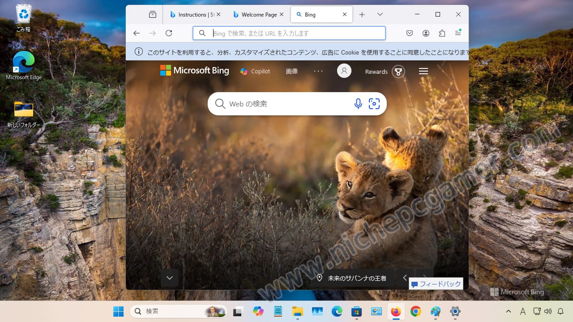Viewport: 573px width, 322px height.
Task: Click the Copilot link on Bing header
Action: (255, 71)
